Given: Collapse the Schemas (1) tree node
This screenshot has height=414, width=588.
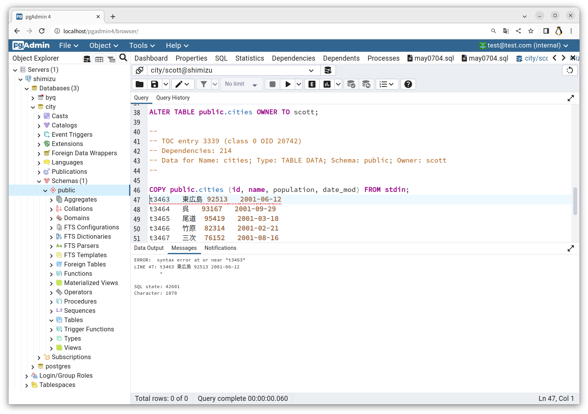Looking at the screenshot, I should tap(39, 181).
